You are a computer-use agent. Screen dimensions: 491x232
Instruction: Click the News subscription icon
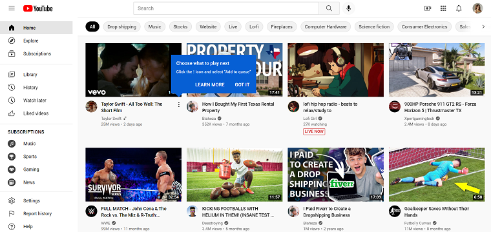coord(12,182)
